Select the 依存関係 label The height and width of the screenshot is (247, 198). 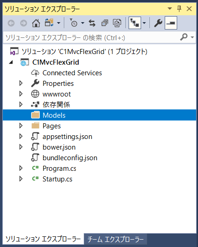point(56,105)
